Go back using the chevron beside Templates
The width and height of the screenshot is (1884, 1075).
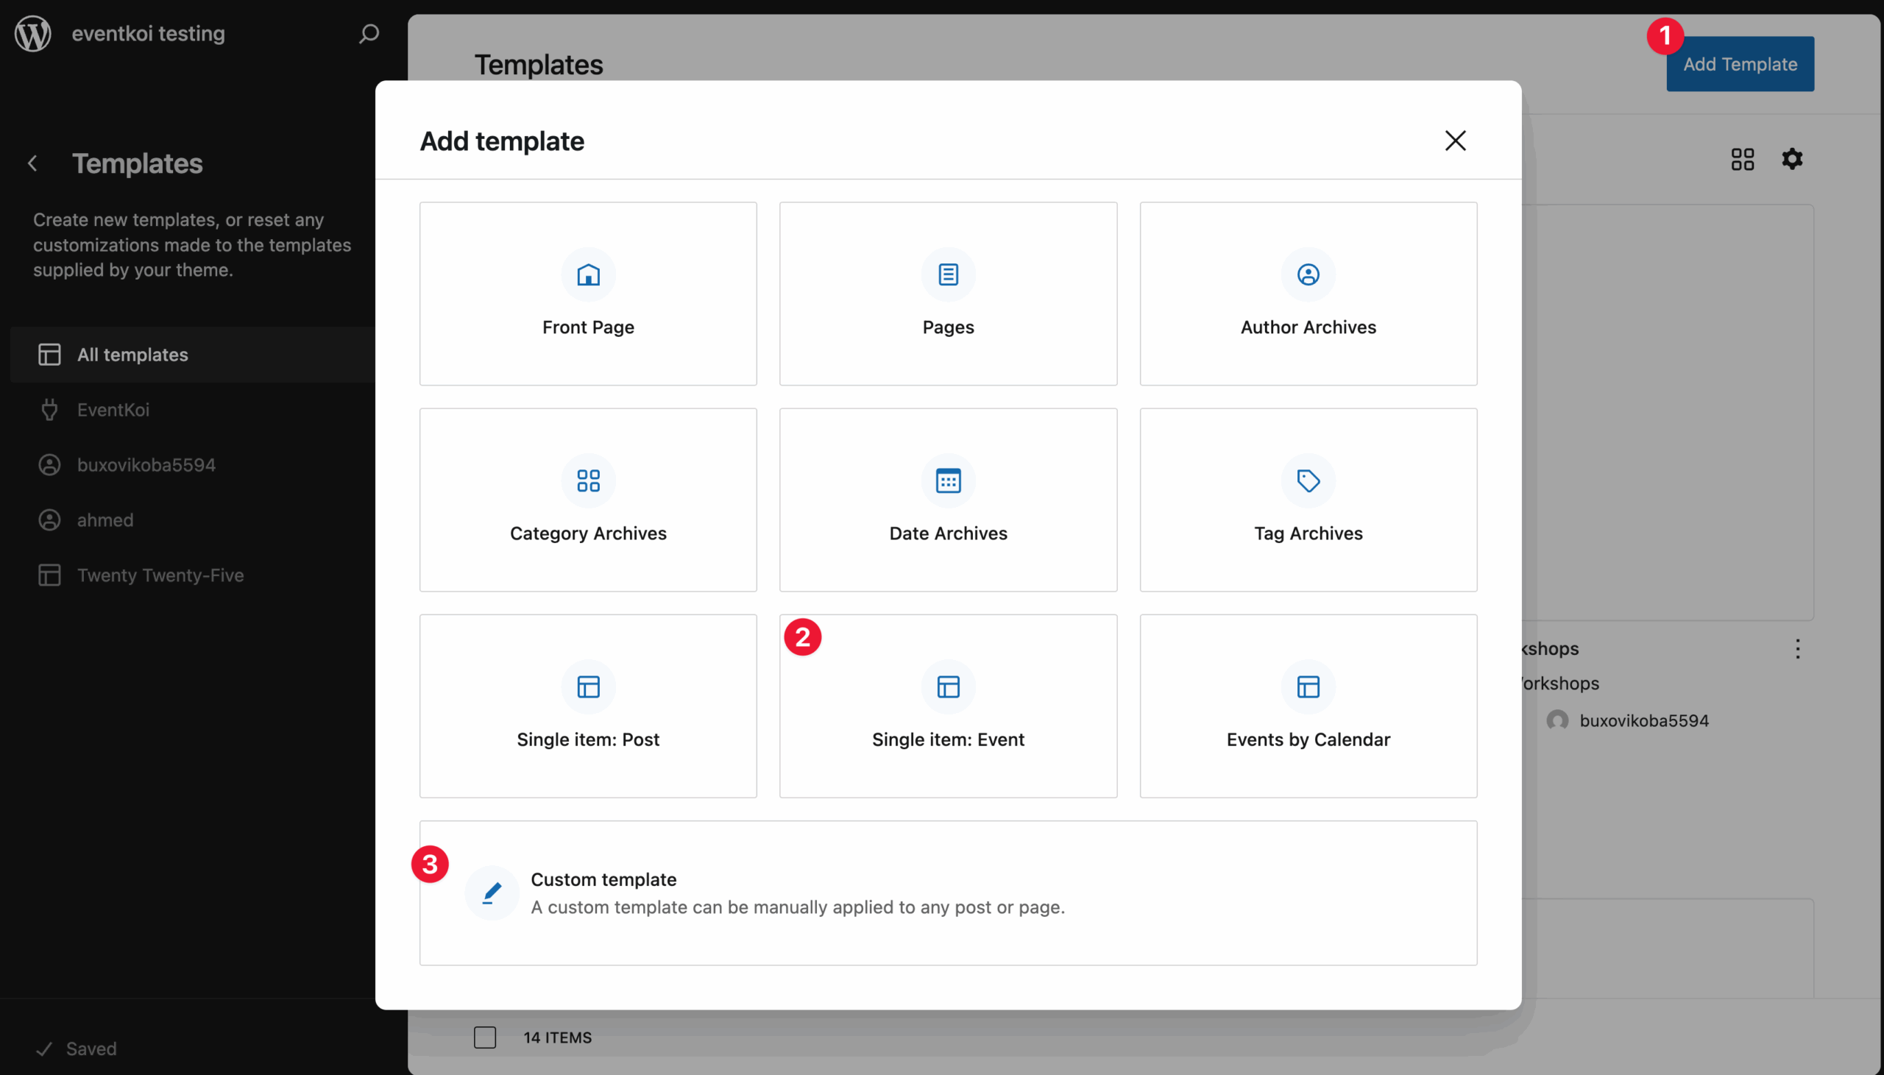point(32,163)
